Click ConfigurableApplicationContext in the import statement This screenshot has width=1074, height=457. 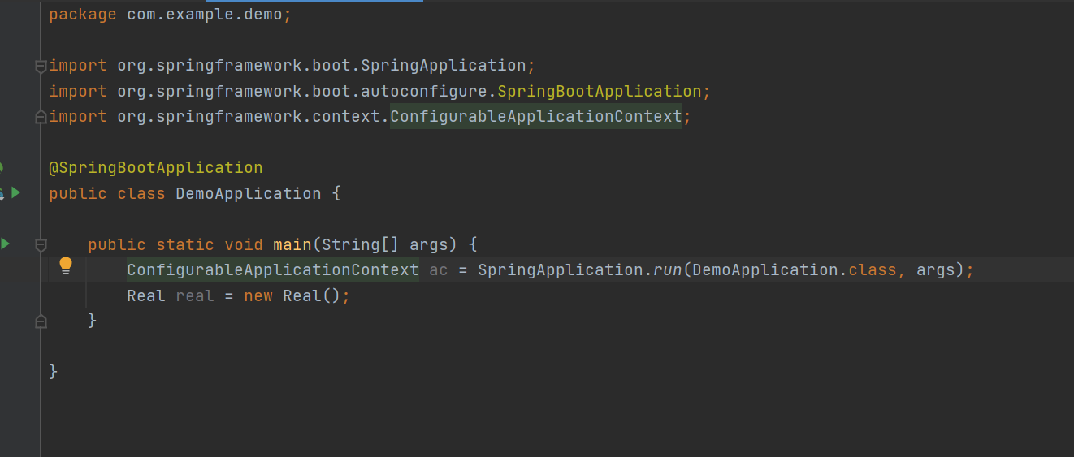(535, 117)
